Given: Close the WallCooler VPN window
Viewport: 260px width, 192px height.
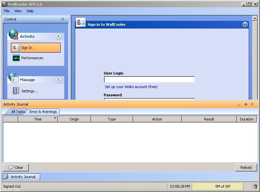Looking at the screenshot, I should [255, 4].
